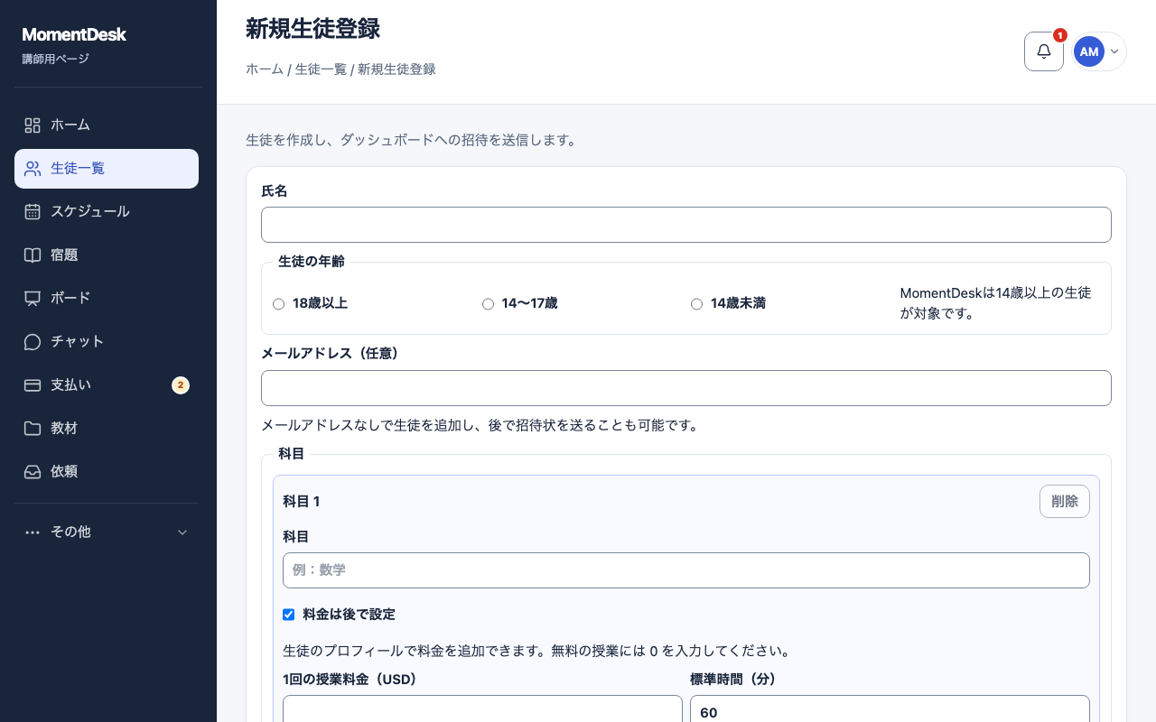Click the 生徒一覧 people icon
Image resolution: width=1156 pixels, height=722 pixels.
pyautogui.click(x=33, y=169)
